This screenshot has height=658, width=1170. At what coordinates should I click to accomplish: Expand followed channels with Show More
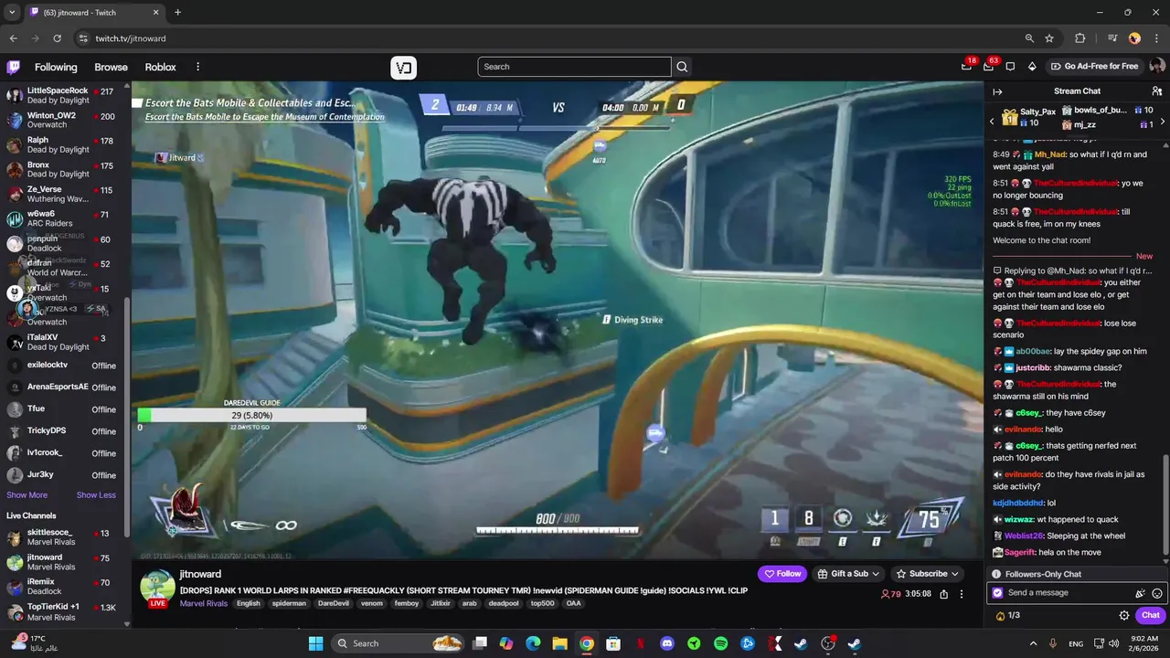tap(27, 495)
